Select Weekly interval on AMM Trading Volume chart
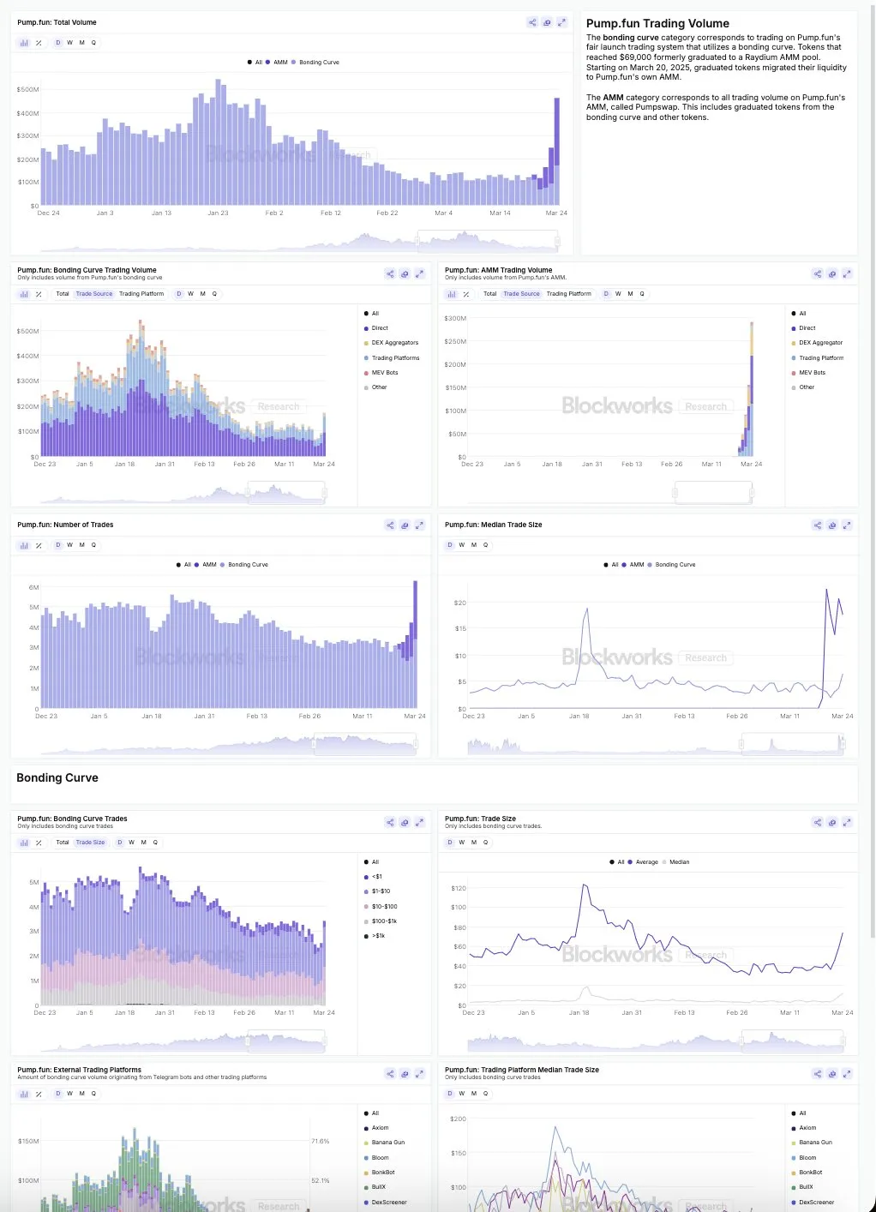The width and height of the screenshot is (876, 1212). pos(618,294)
